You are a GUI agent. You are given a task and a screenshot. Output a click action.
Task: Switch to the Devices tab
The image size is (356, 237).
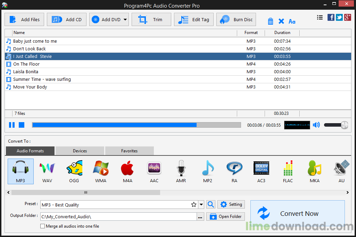point(80,151)
